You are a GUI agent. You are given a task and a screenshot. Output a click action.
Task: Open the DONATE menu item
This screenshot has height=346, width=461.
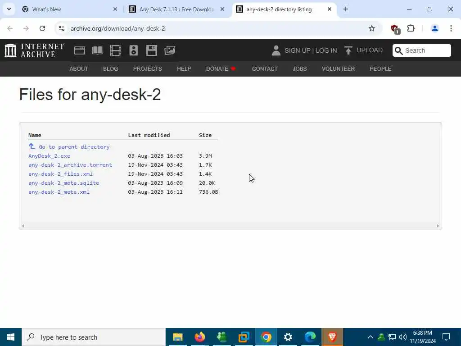click(221, 69)
